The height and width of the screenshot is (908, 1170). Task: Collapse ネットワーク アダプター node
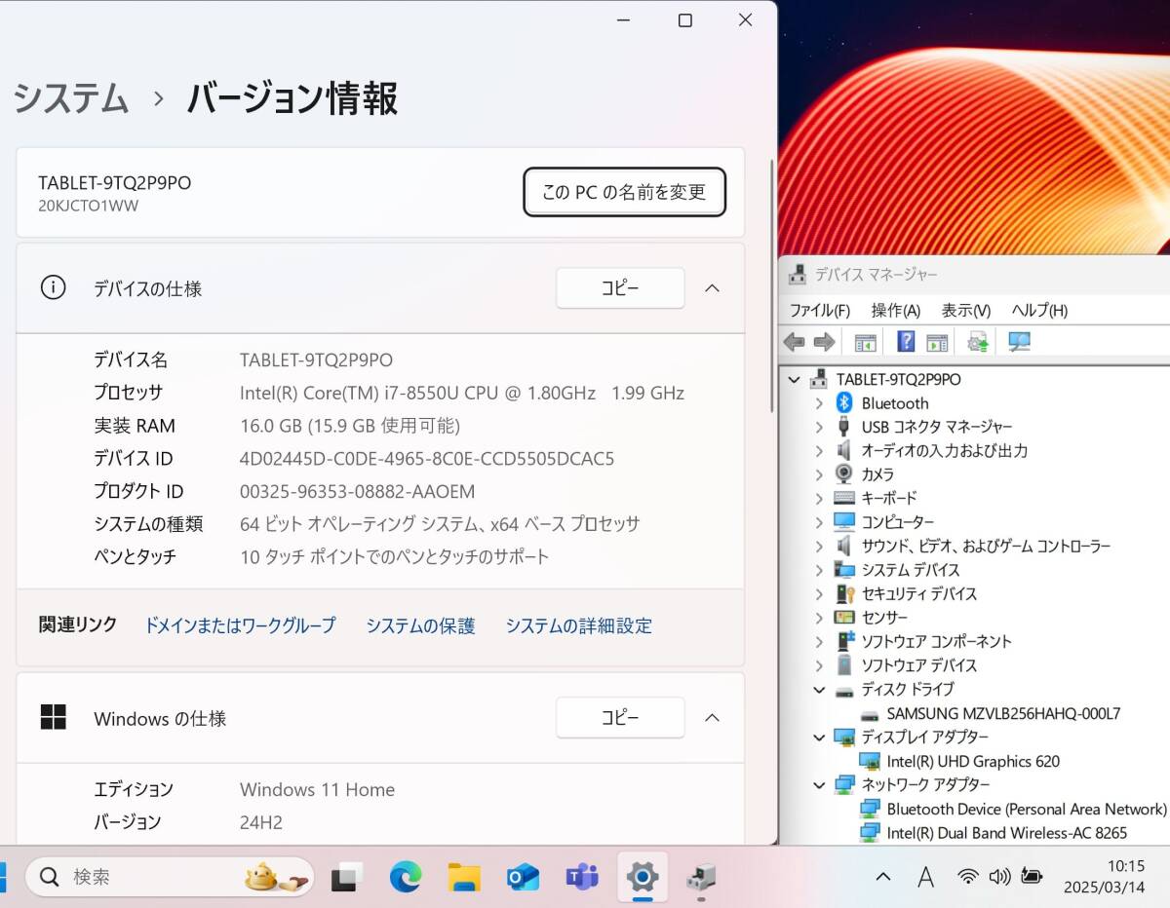(x=819, y=784)
